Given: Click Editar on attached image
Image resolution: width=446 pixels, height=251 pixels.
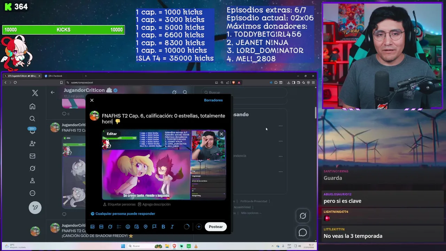Looking at the screenshot, I should [112, 134].
